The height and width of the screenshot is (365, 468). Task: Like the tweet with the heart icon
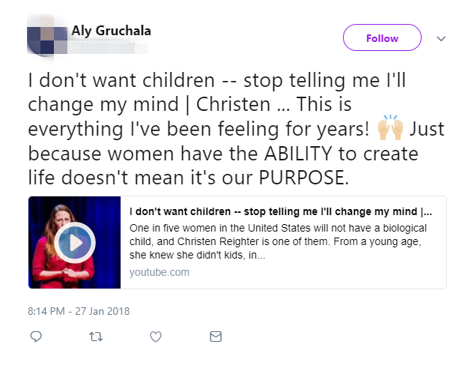pos(156,337)
